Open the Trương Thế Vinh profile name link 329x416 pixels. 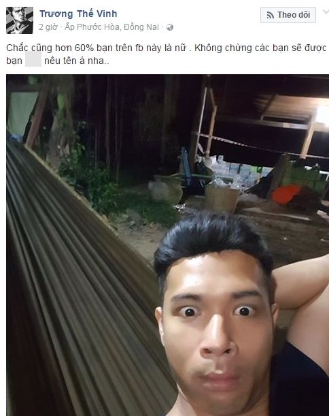coord(78,14)
